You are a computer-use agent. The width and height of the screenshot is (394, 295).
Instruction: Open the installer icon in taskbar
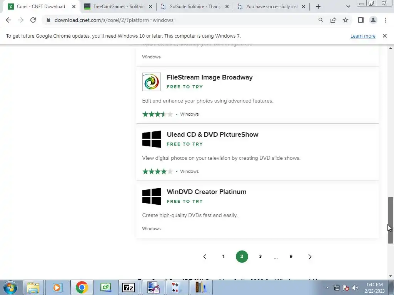[153, 287]
